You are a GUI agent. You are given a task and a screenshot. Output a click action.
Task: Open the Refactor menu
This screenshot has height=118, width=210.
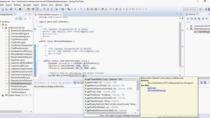17,5
